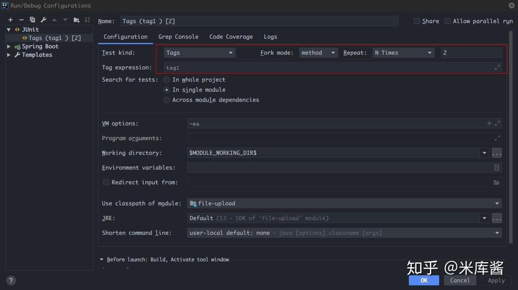Open the Grep Console tab
The height and width of the screenshot is (290, 518).
point(178,37)
